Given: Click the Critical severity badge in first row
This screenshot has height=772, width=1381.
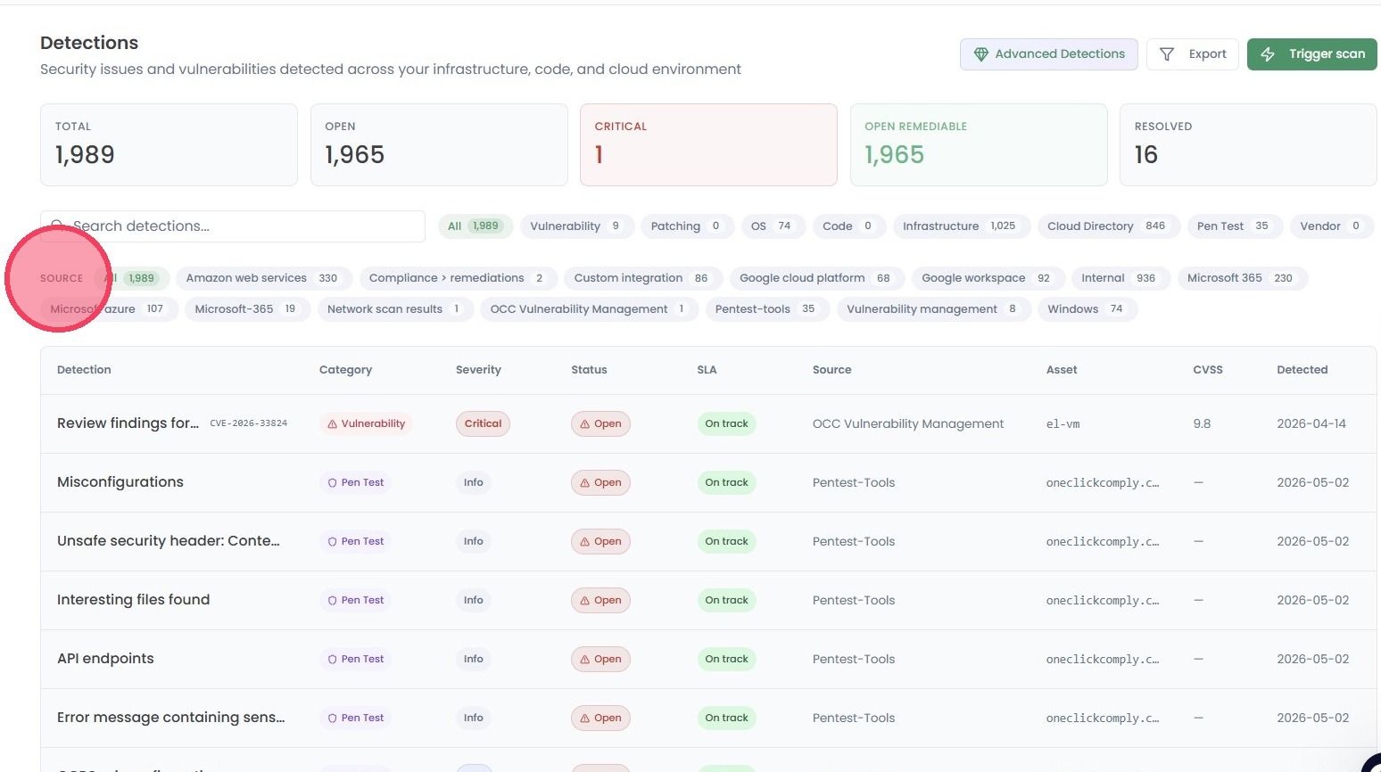Looking at the screenshot, I should click(x=483, y=424).
